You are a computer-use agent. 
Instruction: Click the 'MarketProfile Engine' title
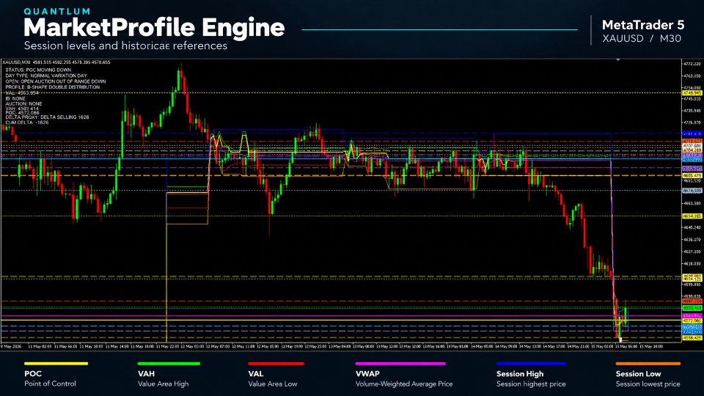[154, 27]
